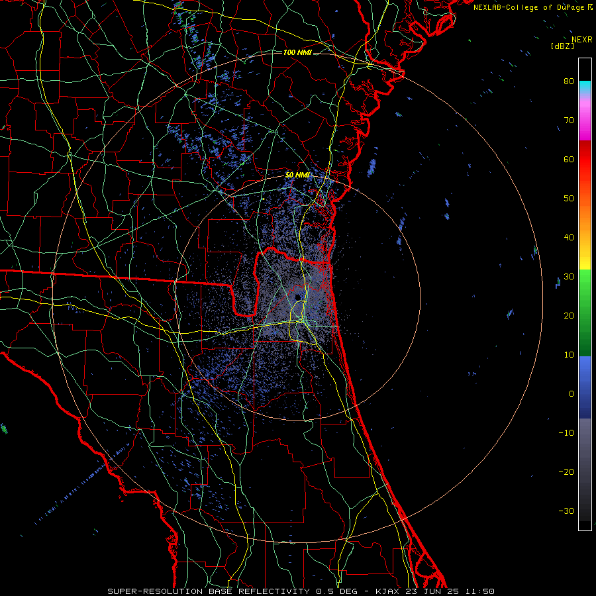
Task: Click the 0 dBZ scale value
Action: (x=571, y=394)
